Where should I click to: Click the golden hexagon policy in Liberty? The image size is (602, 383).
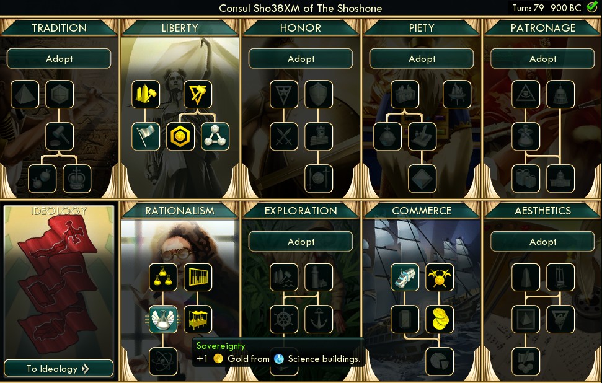click(180, 136)
